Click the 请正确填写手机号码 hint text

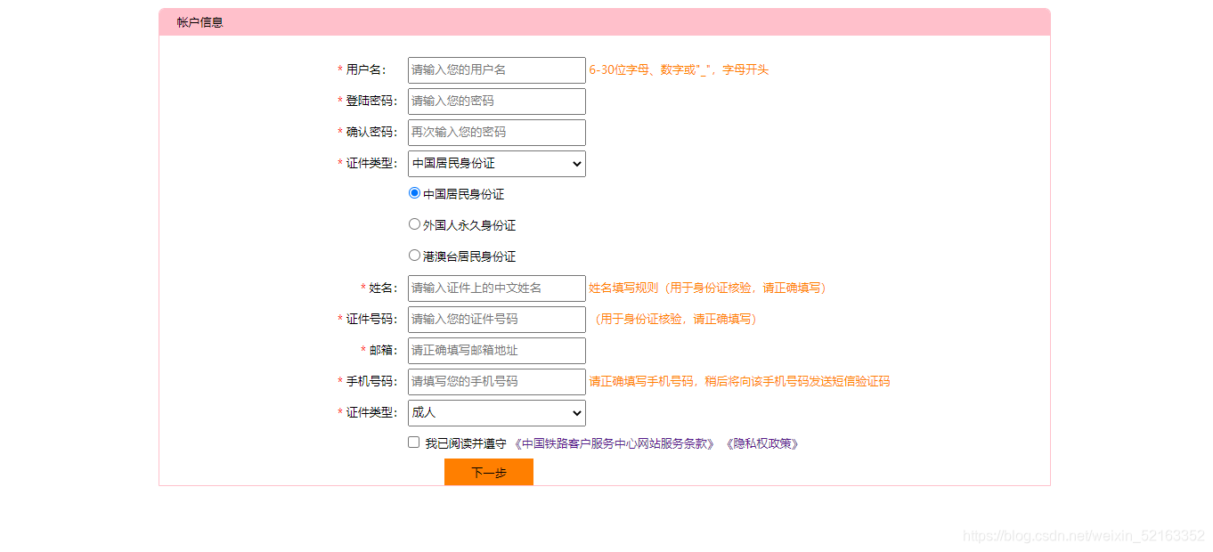click(x=739, y=381)
